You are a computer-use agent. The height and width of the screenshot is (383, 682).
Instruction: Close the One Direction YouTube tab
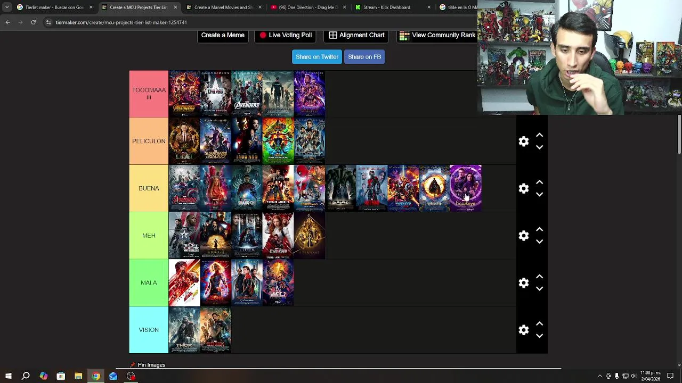coord(344,7)
